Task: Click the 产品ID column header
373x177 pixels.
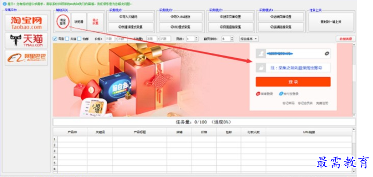Action: (72, 132)
